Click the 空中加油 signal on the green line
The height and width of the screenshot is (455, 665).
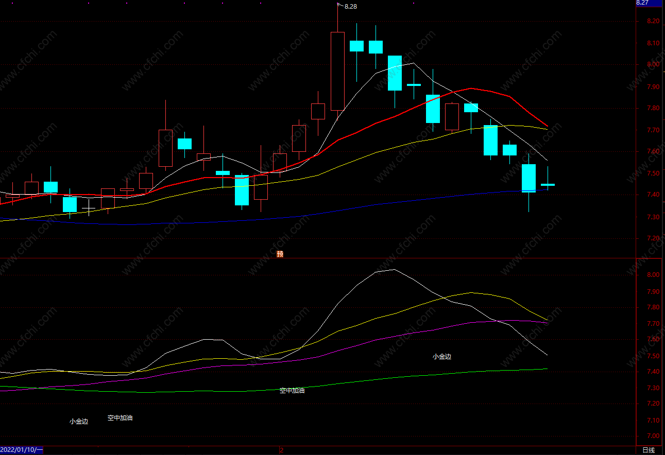[x=292, y=391]
